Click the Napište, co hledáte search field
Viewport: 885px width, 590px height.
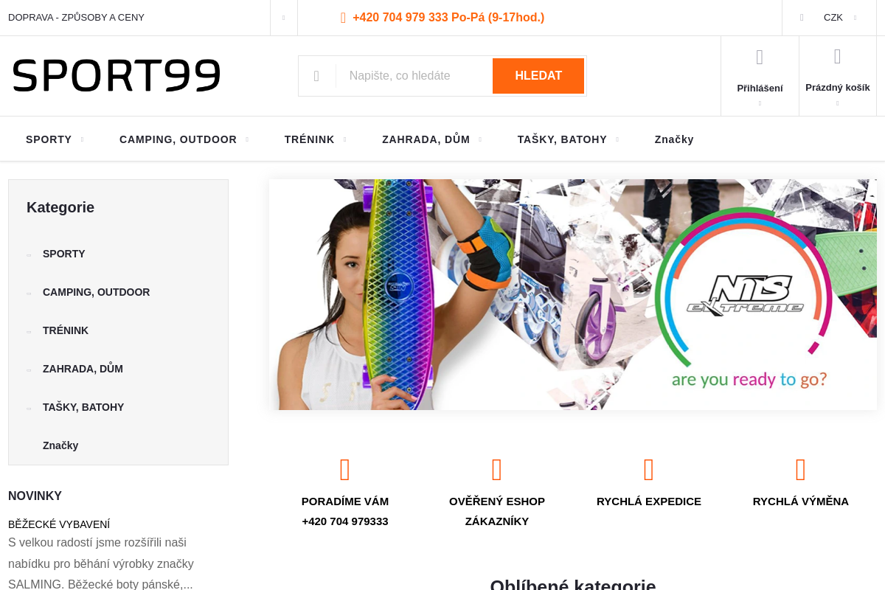point(414,76)
